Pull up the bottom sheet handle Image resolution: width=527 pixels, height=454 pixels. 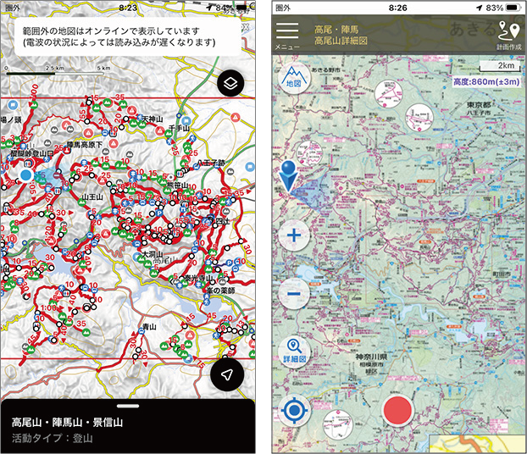(128, 406)
